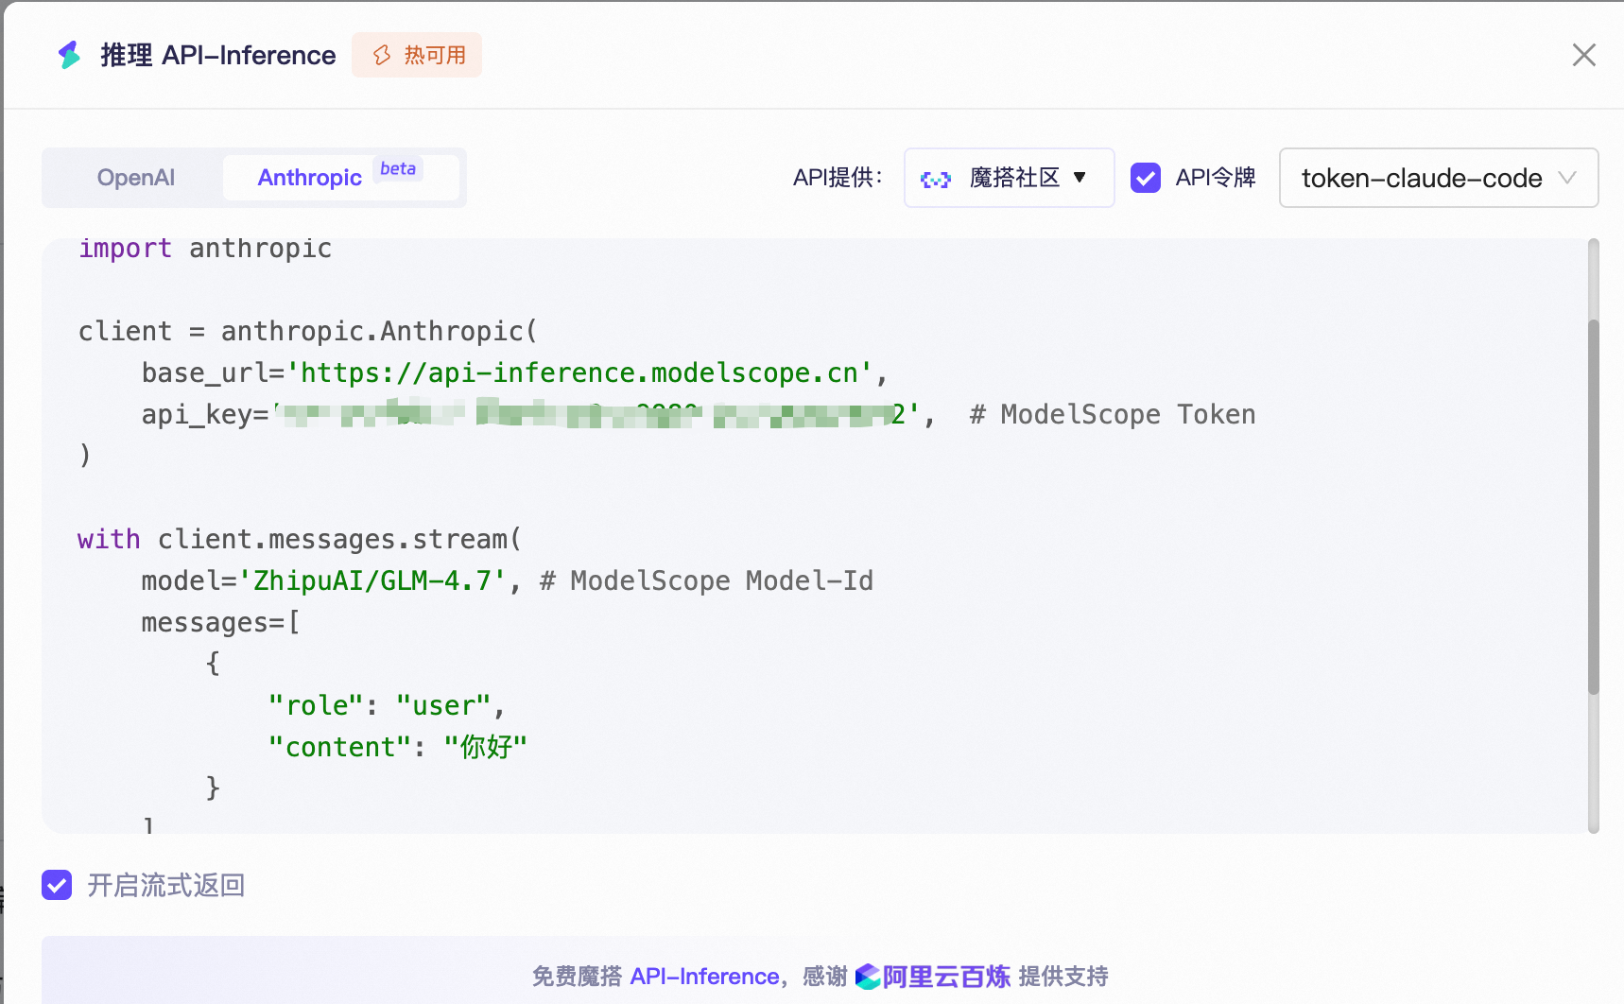
Task: Close the API-Inference dialog
Action: [1584, 55]
